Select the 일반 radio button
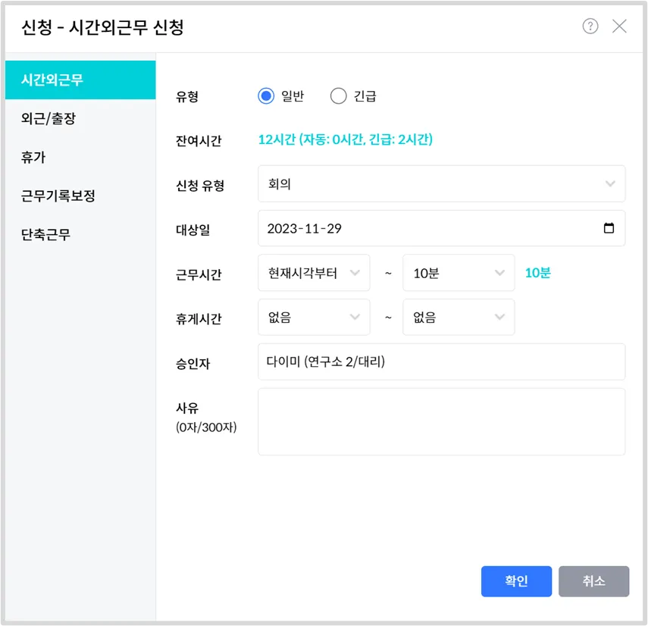 tap(265, 96)
